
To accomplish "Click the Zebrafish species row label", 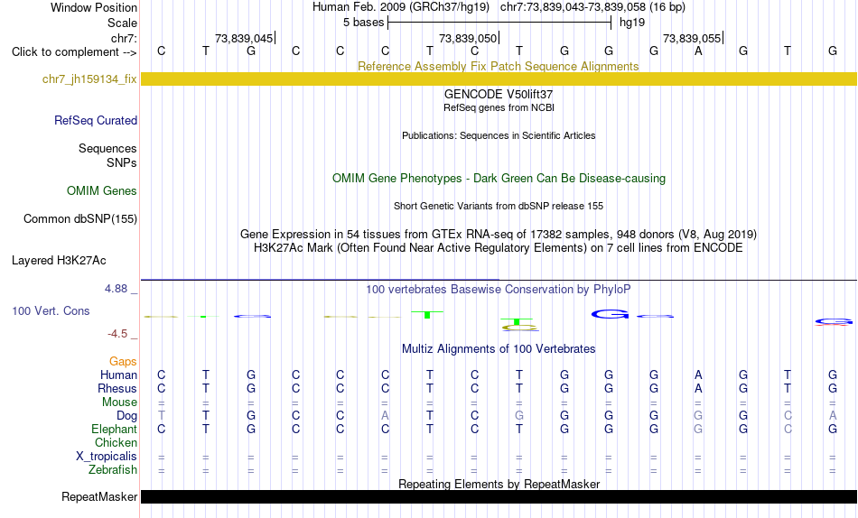I will pyautogui.click(x=113, y=470).
